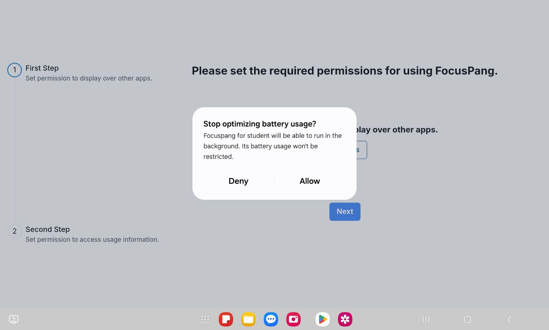Open the app drawer grid icon

click(205, 319)
